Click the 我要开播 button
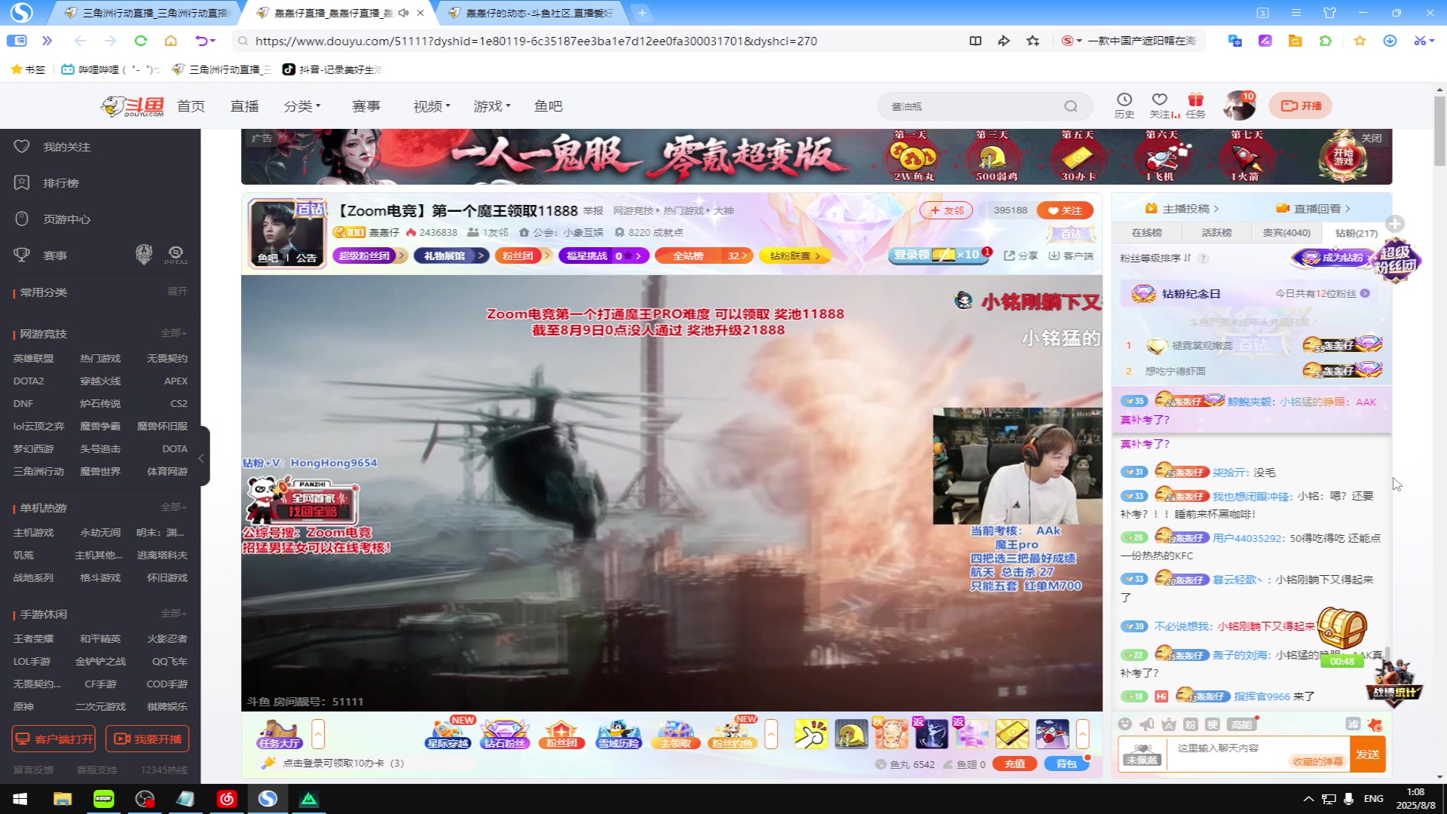 [148, 739]
